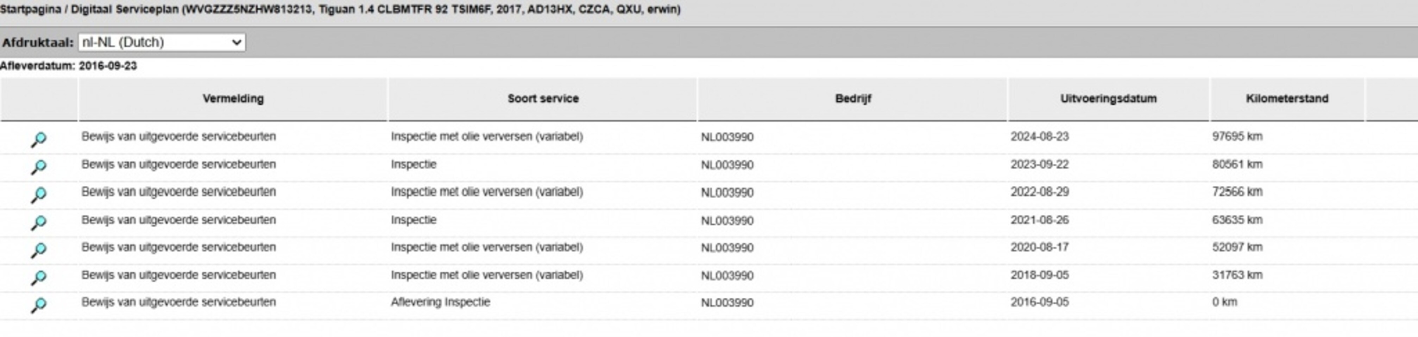Viewport: 1418px width, 337px height.
Task: Click the NL003990 company cell in first row
Action: [727, 137]
